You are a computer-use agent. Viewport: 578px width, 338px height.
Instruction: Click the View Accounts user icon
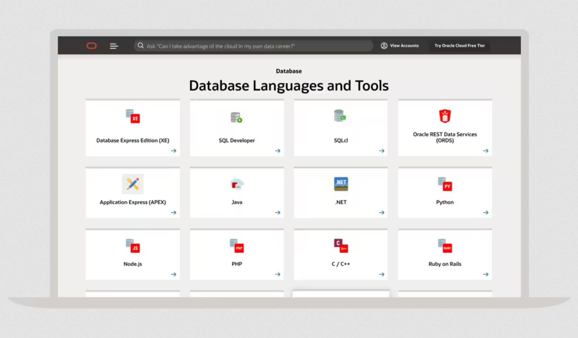tap(384, 45)
